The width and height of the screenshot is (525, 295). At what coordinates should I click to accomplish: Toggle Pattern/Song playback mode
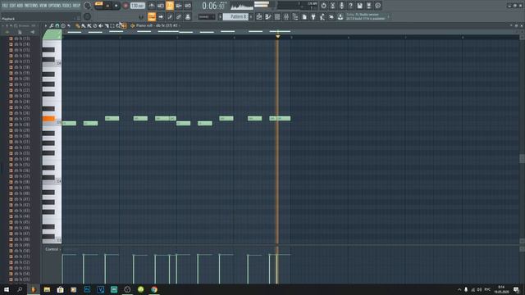coord(98,6)
